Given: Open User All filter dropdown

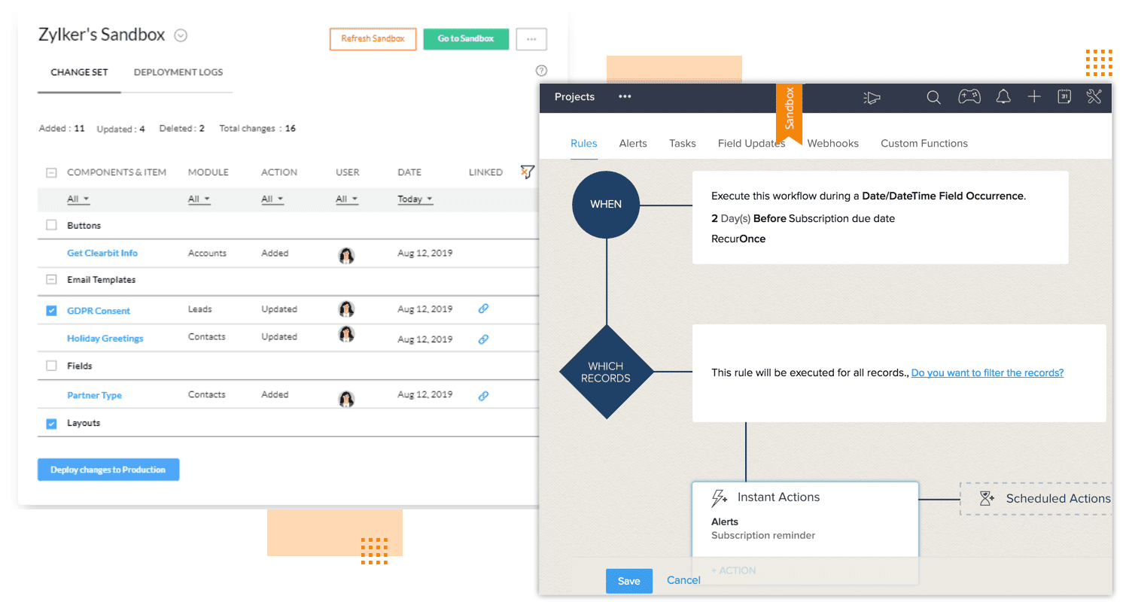Looking at the screenshot, I should pos(347,199).
